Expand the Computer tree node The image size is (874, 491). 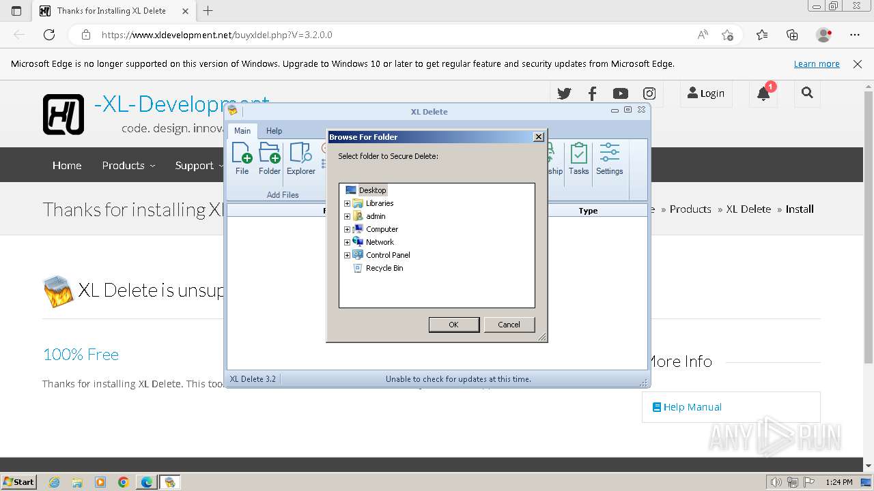point(347,229)
